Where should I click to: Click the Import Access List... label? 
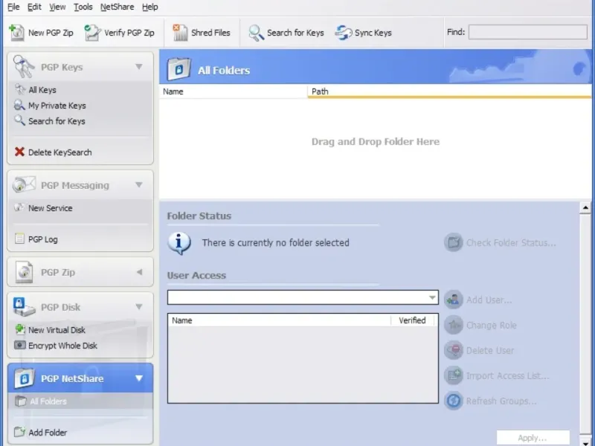point(507,375)
